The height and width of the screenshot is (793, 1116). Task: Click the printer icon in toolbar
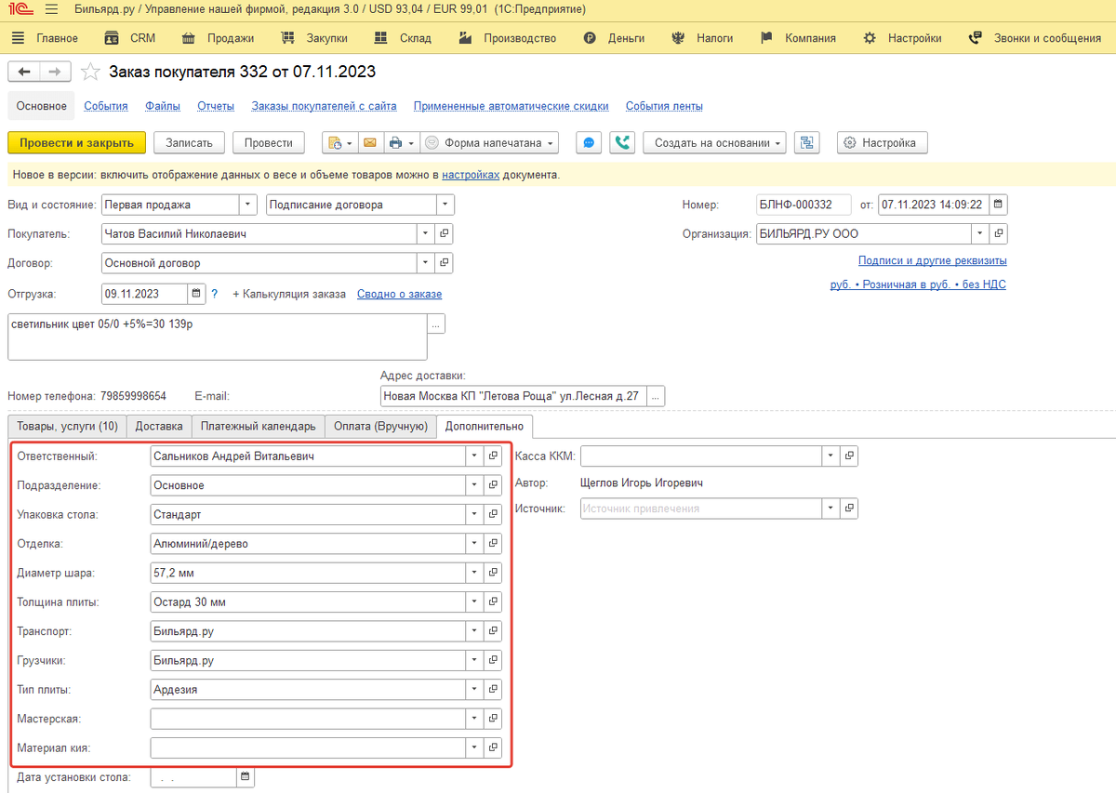click(x=395, y=143)
